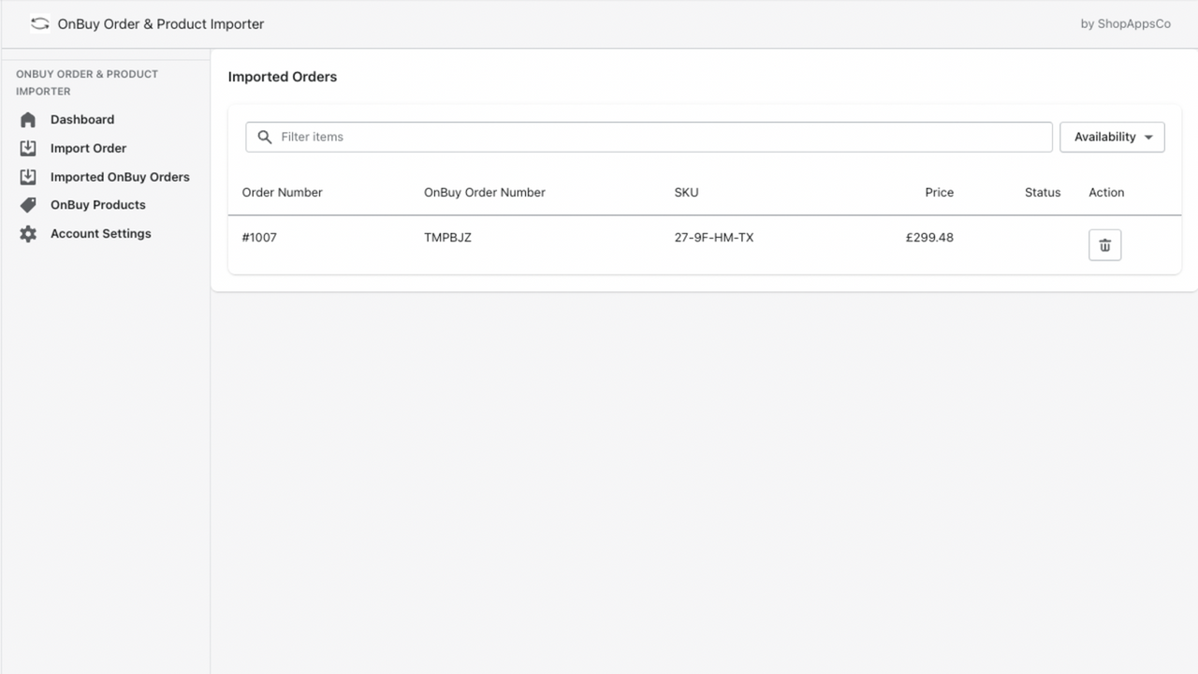This screenshot has width=1198, height=674.
Task: Switch to the Dashboard section
Action: [x=82, y=119]
